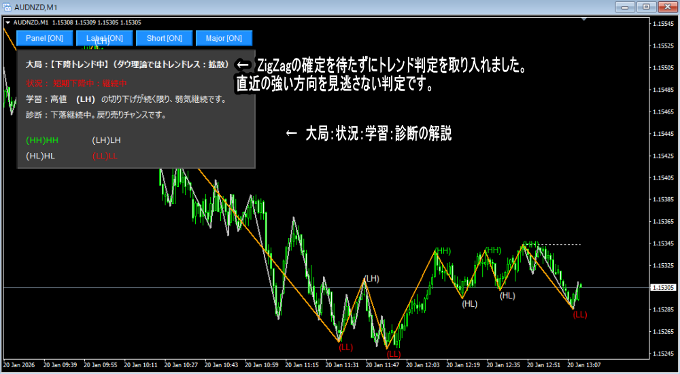The width and height of the screenshot is (680, 374).
Task: Maximize the AUDNZD,M1 chart window
Action: [645, 7]
